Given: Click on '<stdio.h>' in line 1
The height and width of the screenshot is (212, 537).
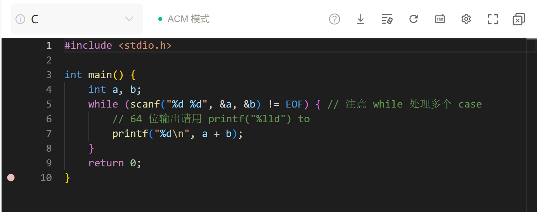Looking at the screenshot, I should click(145, 46).
